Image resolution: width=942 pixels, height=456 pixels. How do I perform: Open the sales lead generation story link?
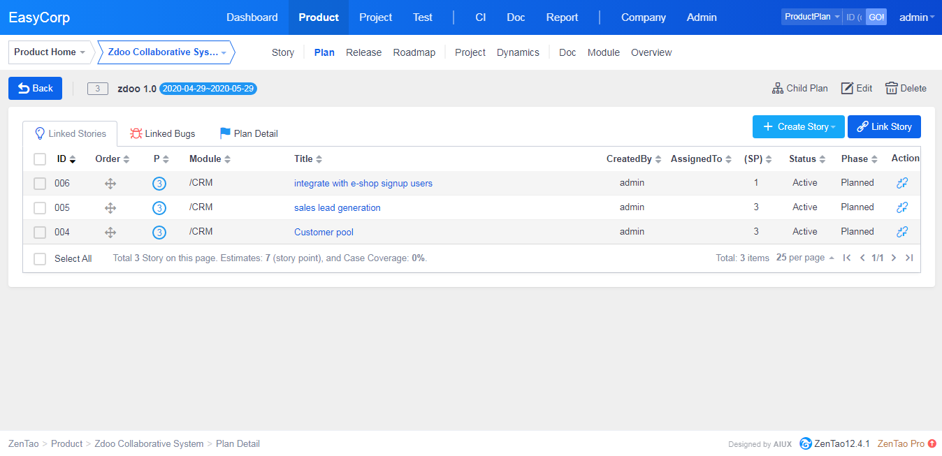337,207
